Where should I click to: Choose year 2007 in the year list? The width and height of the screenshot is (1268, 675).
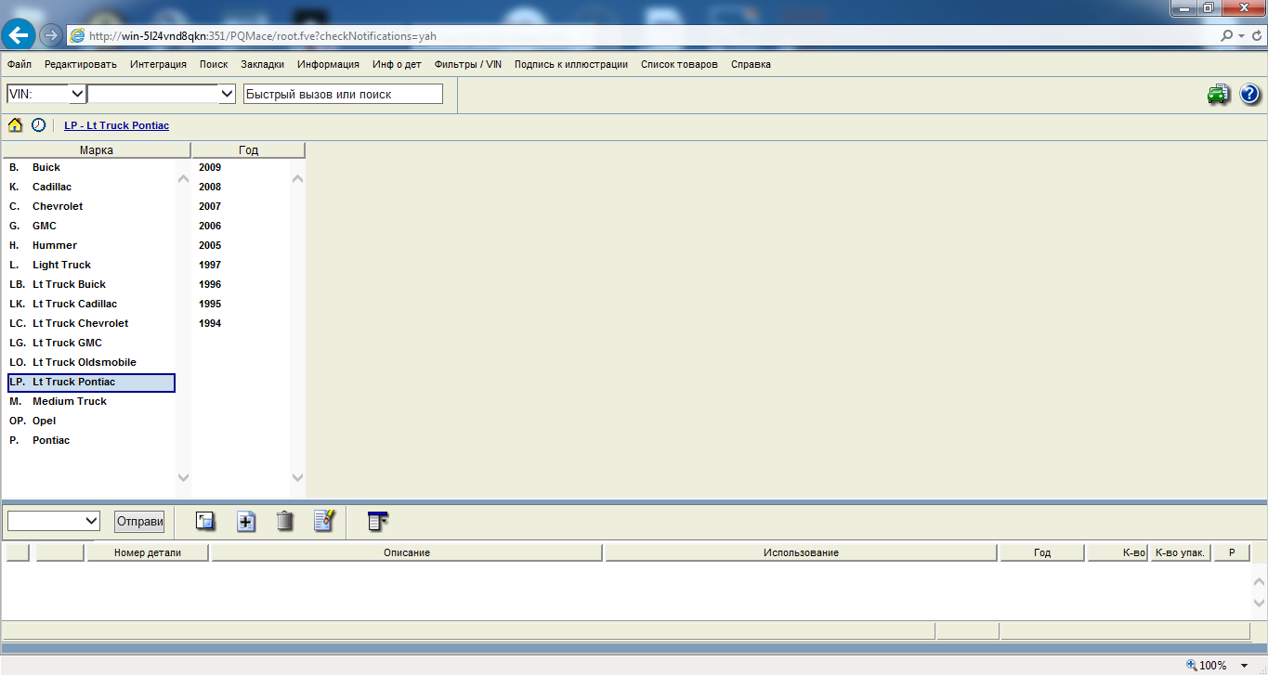(210, 206)
